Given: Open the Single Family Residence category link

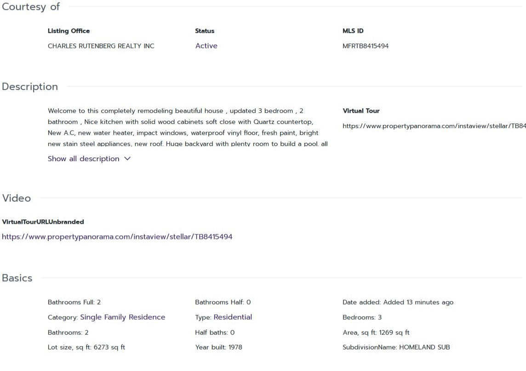Looking at the screenshot, I should 122,317.
